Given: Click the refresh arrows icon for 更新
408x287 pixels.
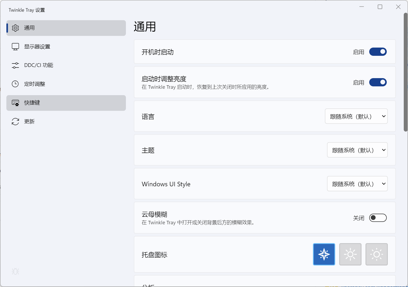Looking at the screenshot, I should [15, 121].
